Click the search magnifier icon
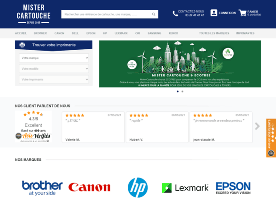This screenshot has width=276, height=207. [154, 14]
